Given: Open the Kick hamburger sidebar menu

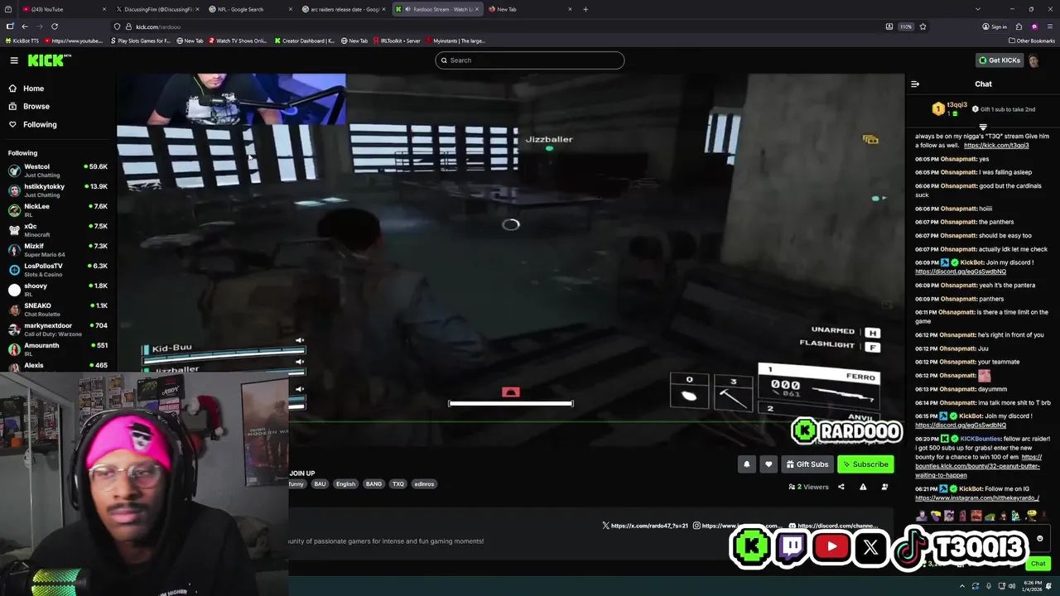Looking at the screenshot, I should pyautogui.click(x=14, y=60).
